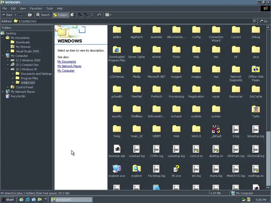Select Desktop in the folder tree
The height and width of the screenshot is (203, 271).
pos(11,33)
